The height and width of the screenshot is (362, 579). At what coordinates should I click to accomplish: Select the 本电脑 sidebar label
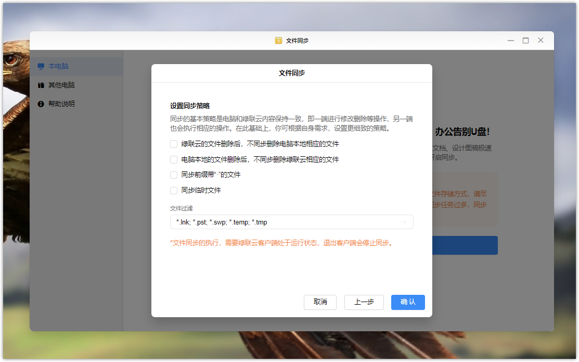pyautogui.click(x=58, y=67)
